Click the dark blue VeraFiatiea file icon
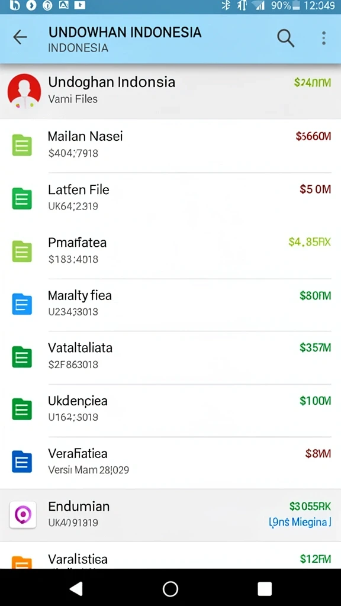The image size is (341, 606). click(x=22, y=462)
